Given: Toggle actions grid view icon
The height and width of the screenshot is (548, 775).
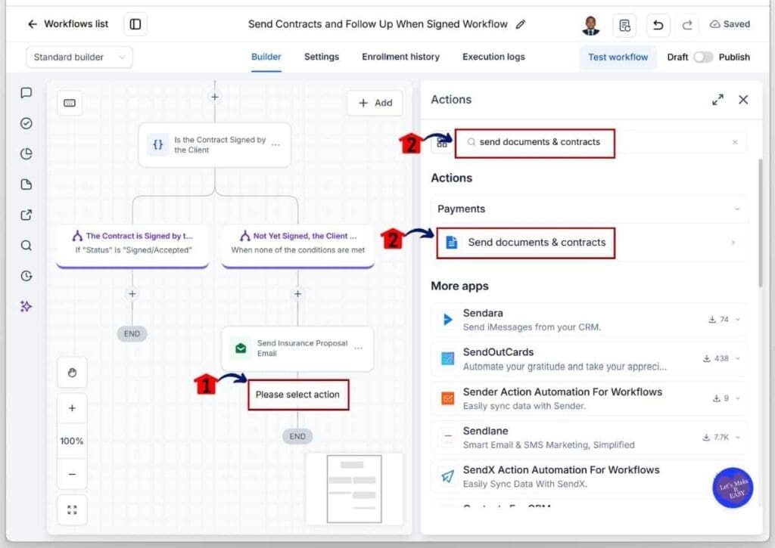Looking at the screenshot, I should click(442, 143).
